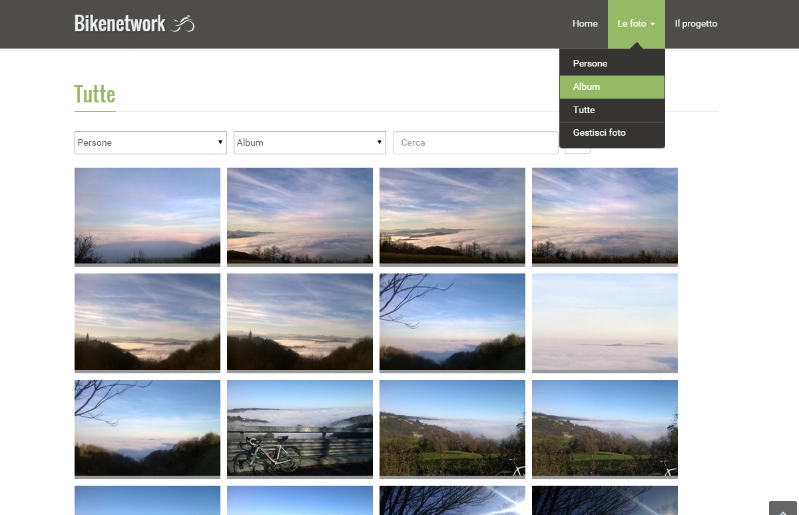Open the bare branches photo in the second row
The height and width of the screenshot is (515, 799).
click(x=452, y=323)
